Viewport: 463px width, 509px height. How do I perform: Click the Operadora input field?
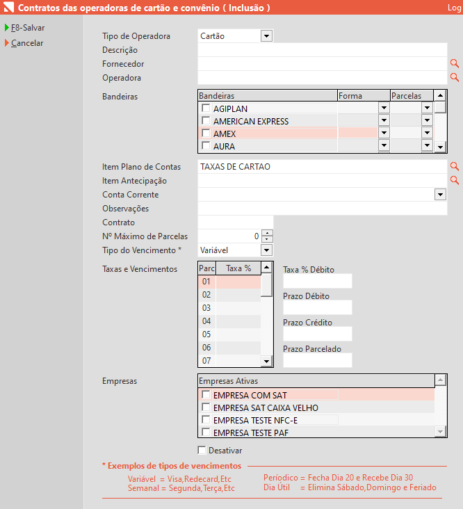click(323, 78)
